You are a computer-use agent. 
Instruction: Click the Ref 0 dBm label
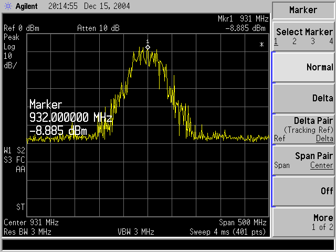click(x=22, y=28)
